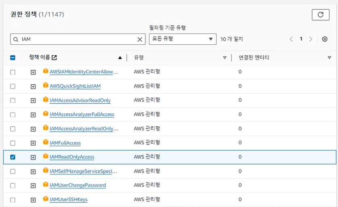The width and height of the screenshot is (338, 207).
Task: Click the policy box icon for IAMSelfManageServiceSpeci…
Action: [x=46, y=170]
